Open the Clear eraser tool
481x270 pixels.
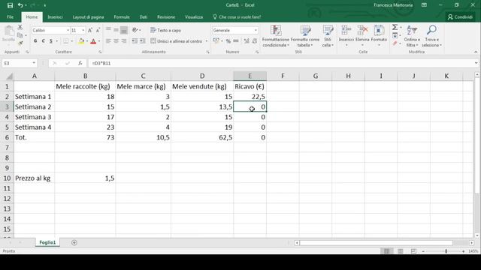[395, 43]
